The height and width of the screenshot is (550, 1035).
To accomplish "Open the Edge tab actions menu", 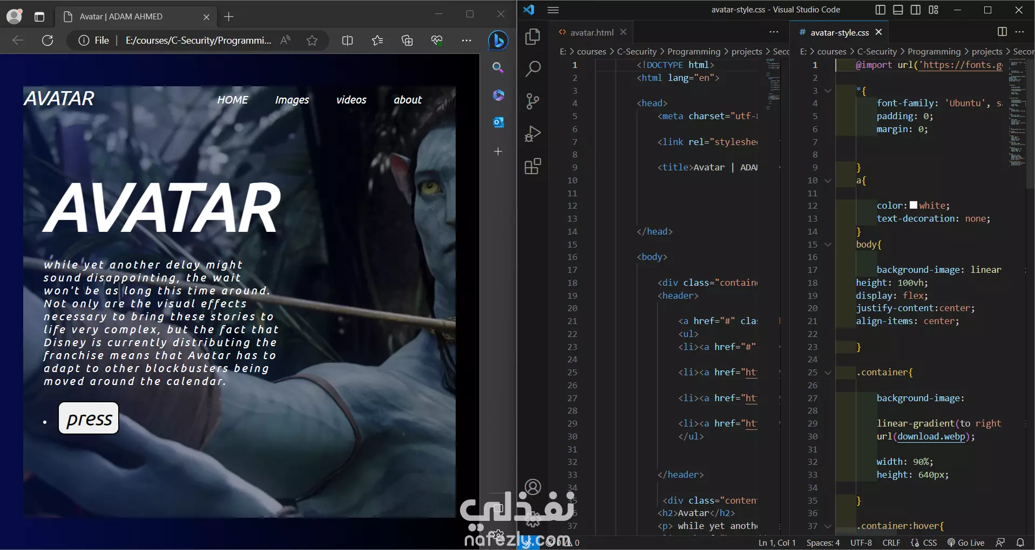I will pos(39,17).
